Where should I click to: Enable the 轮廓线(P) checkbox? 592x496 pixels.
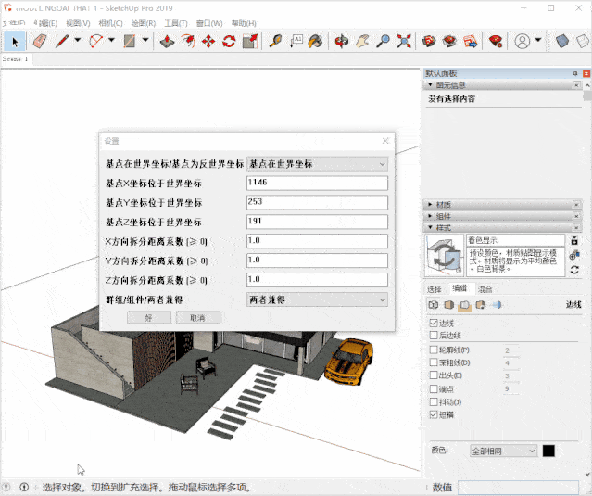(x=434, y=350)
